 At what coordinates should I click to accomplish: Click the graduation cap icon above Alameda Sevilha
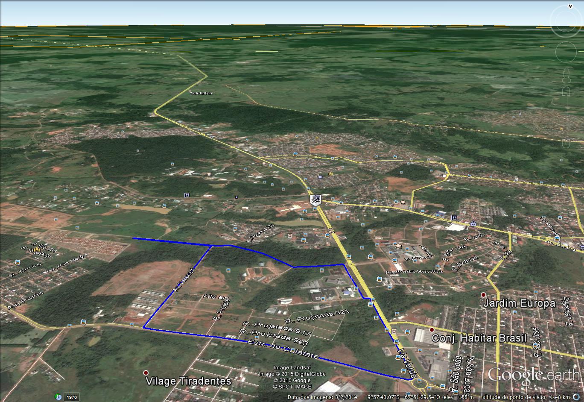click(x=397, y=246)
